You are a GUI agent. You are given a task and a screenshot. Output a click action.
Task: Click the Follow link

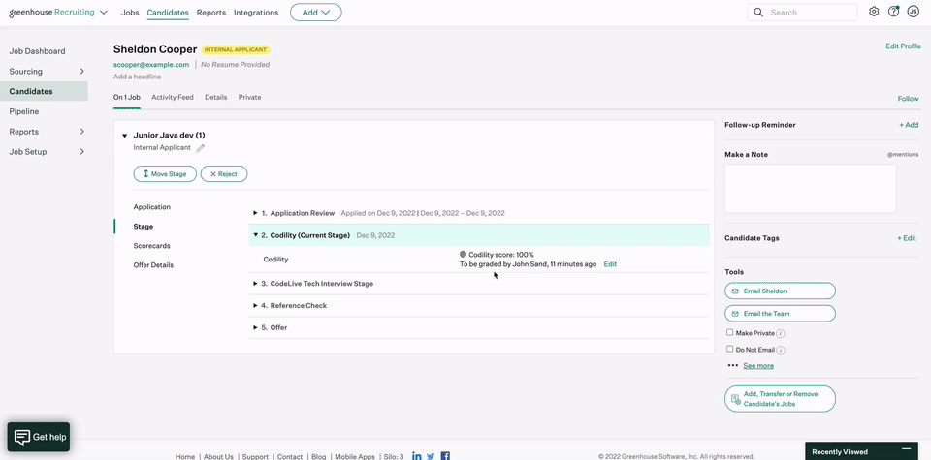click(908, 99)
